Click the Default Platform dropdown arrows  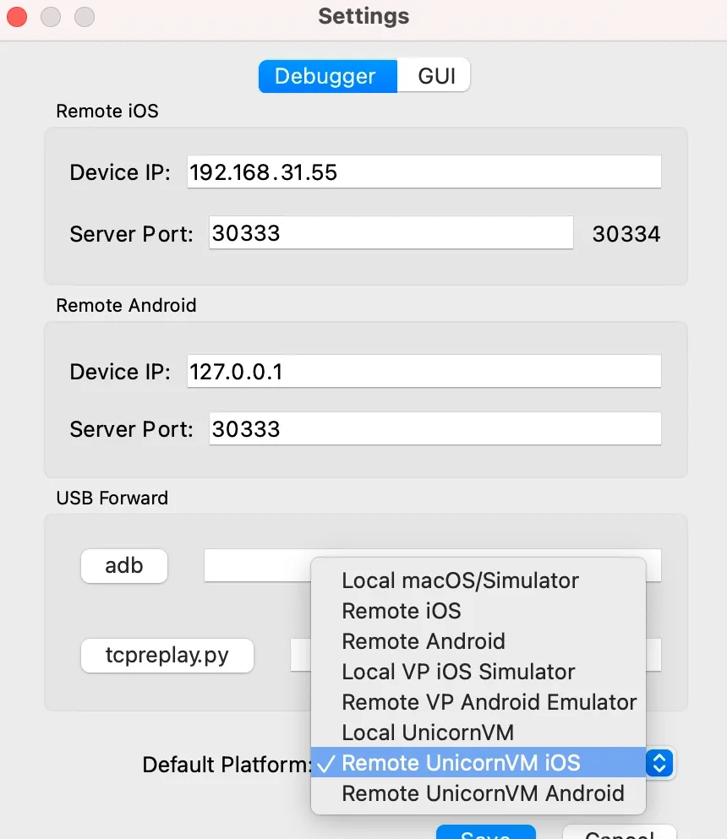coord(659,763)
